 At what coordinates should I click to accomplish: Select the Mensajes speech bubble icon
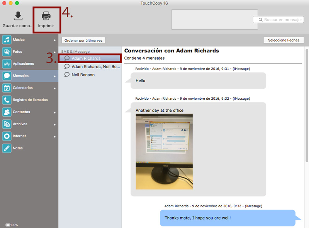point(7,75)
